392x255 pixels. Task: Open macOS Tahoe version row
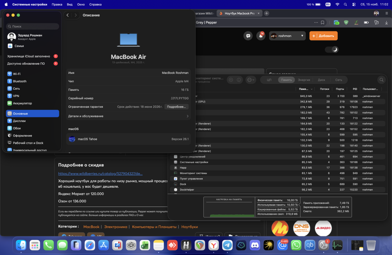128,139
